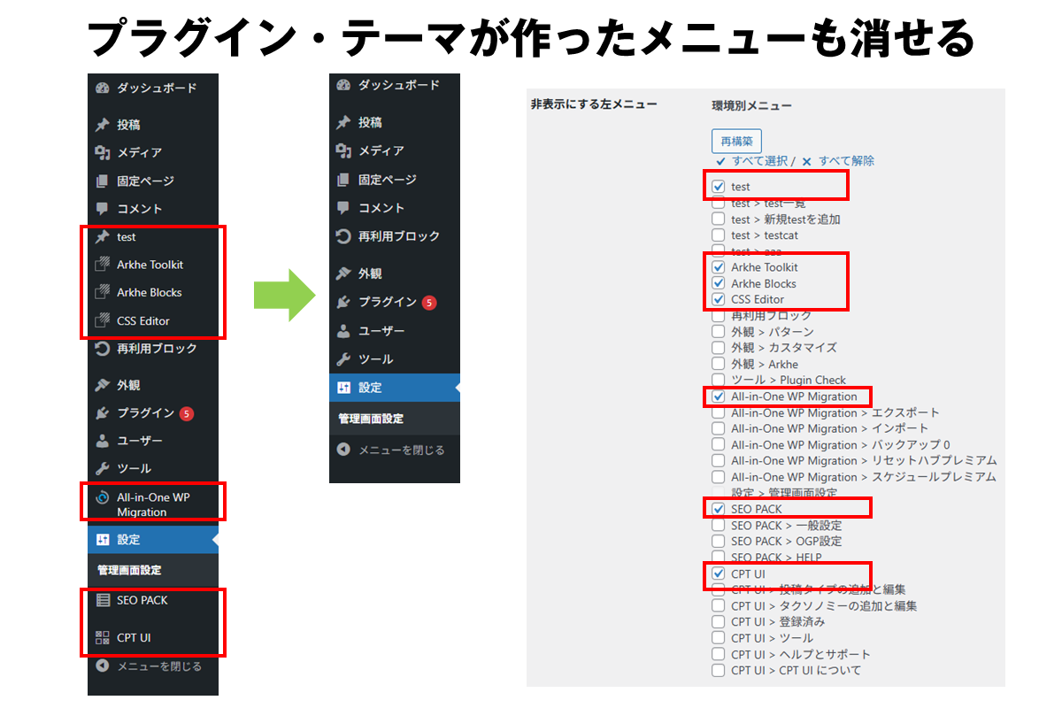The height and width of the screenshot is (708, 1062).
Task: Open 固定ページ label in the shortened sidebar
Action: click(x=387, y=180)
